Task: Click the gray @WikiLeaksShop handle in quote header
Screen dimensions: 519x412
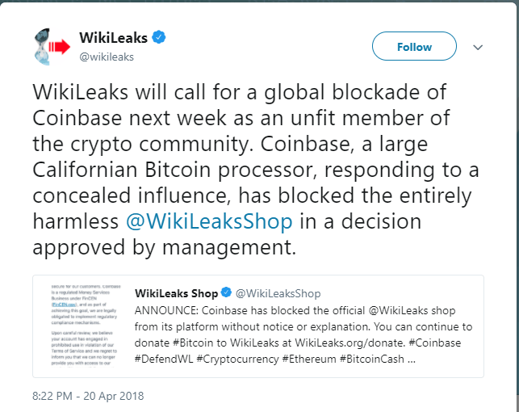Action: pyautogui.click(x=278, y=292)
